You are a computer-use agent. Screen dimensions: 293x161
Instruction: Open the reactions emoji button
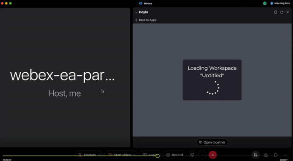[x=192, y=155]
